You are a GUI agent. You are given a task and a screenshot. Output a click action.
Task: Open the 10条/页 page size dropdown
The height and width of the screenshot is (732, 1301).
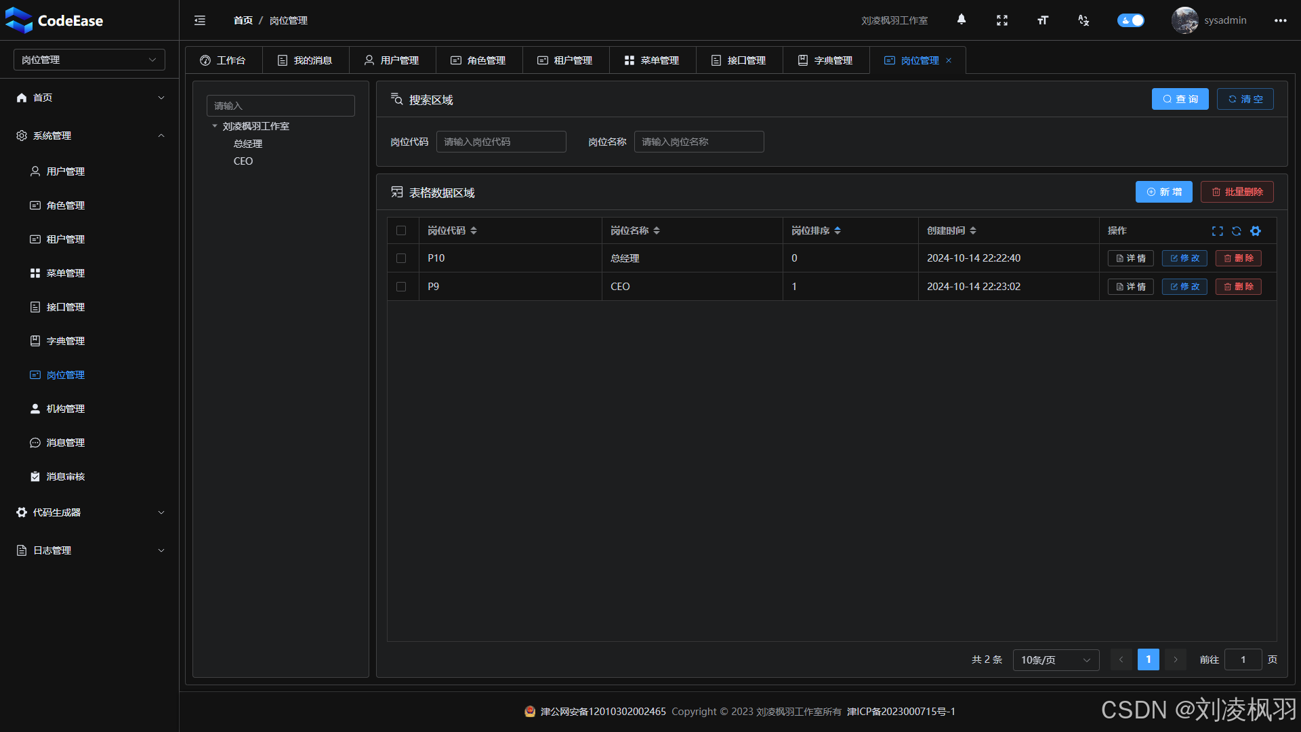coord(1055,659)
